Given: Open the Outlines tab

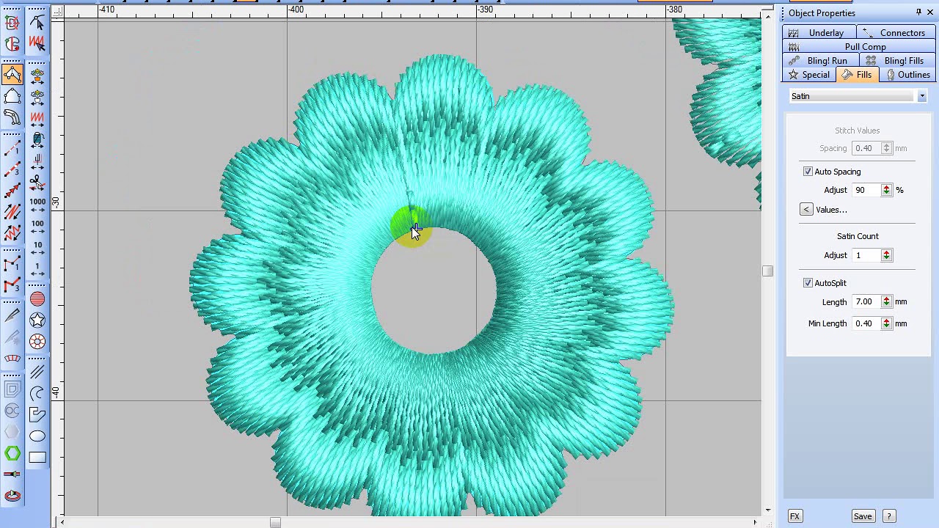Looking at the screenshot, I should tap(907, 75).
